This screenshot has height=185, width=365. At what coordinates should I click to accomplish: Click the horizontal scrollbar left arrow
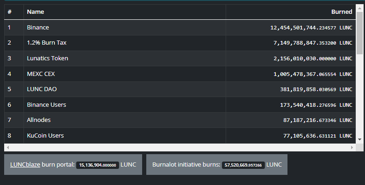8,147
